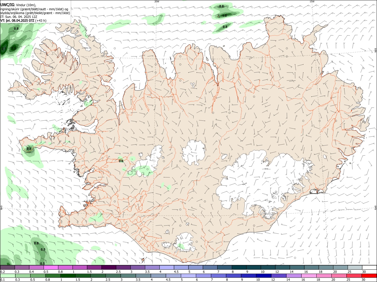Click the 0.4 label under sleet/snow legend
This screenshot has height=282, width=377.
[32, 272]
